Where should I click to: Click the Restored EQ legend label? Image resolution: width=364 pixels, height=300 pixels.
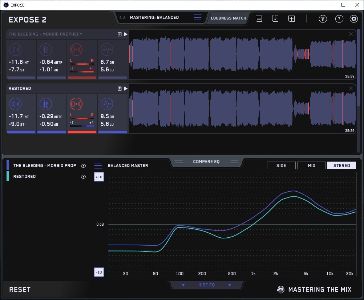click(x=24, y=176)
